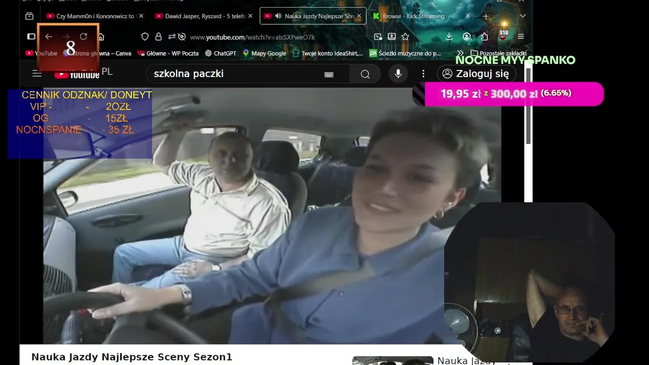649x365 pixels.
Task: Open the YouTube guide hamburger menu
Action: pos(37,74)
